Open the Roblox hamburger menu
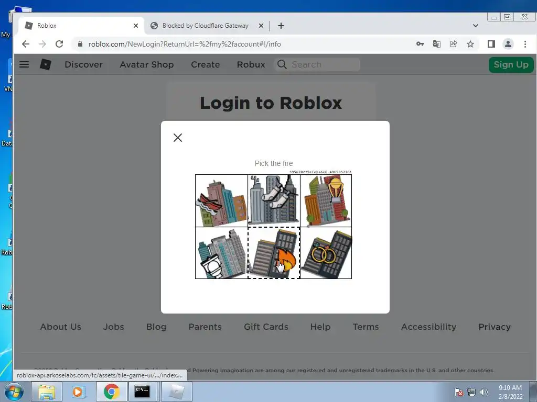537x402 pixels. click(x=24, y=64)
